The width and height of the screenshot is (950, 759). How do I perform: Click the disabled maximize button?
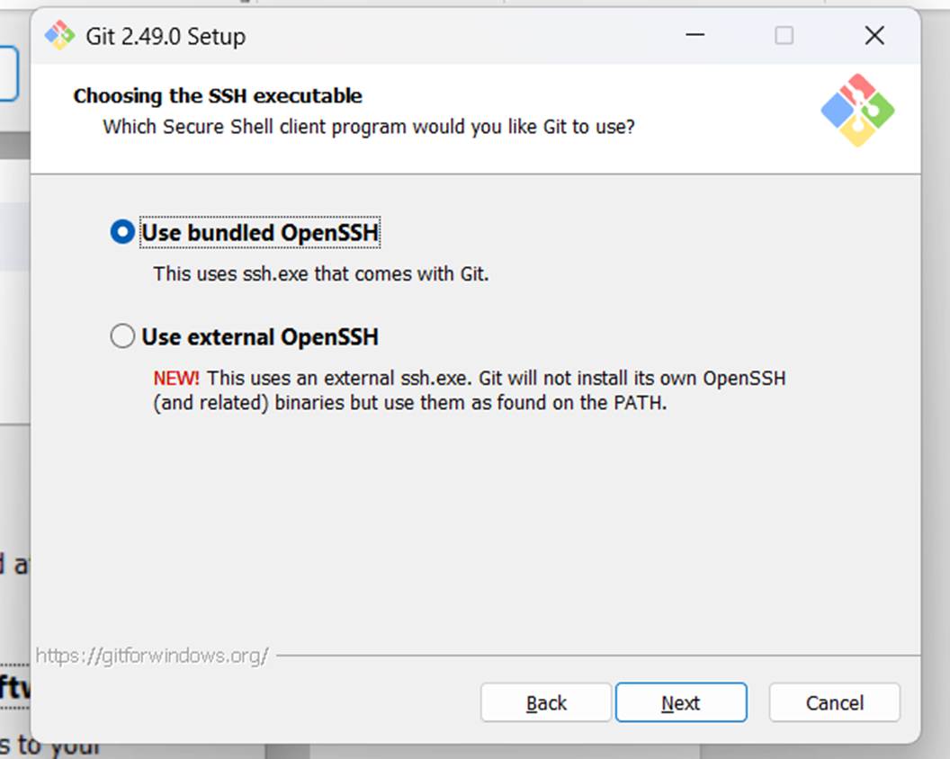(x=784, y=35)
